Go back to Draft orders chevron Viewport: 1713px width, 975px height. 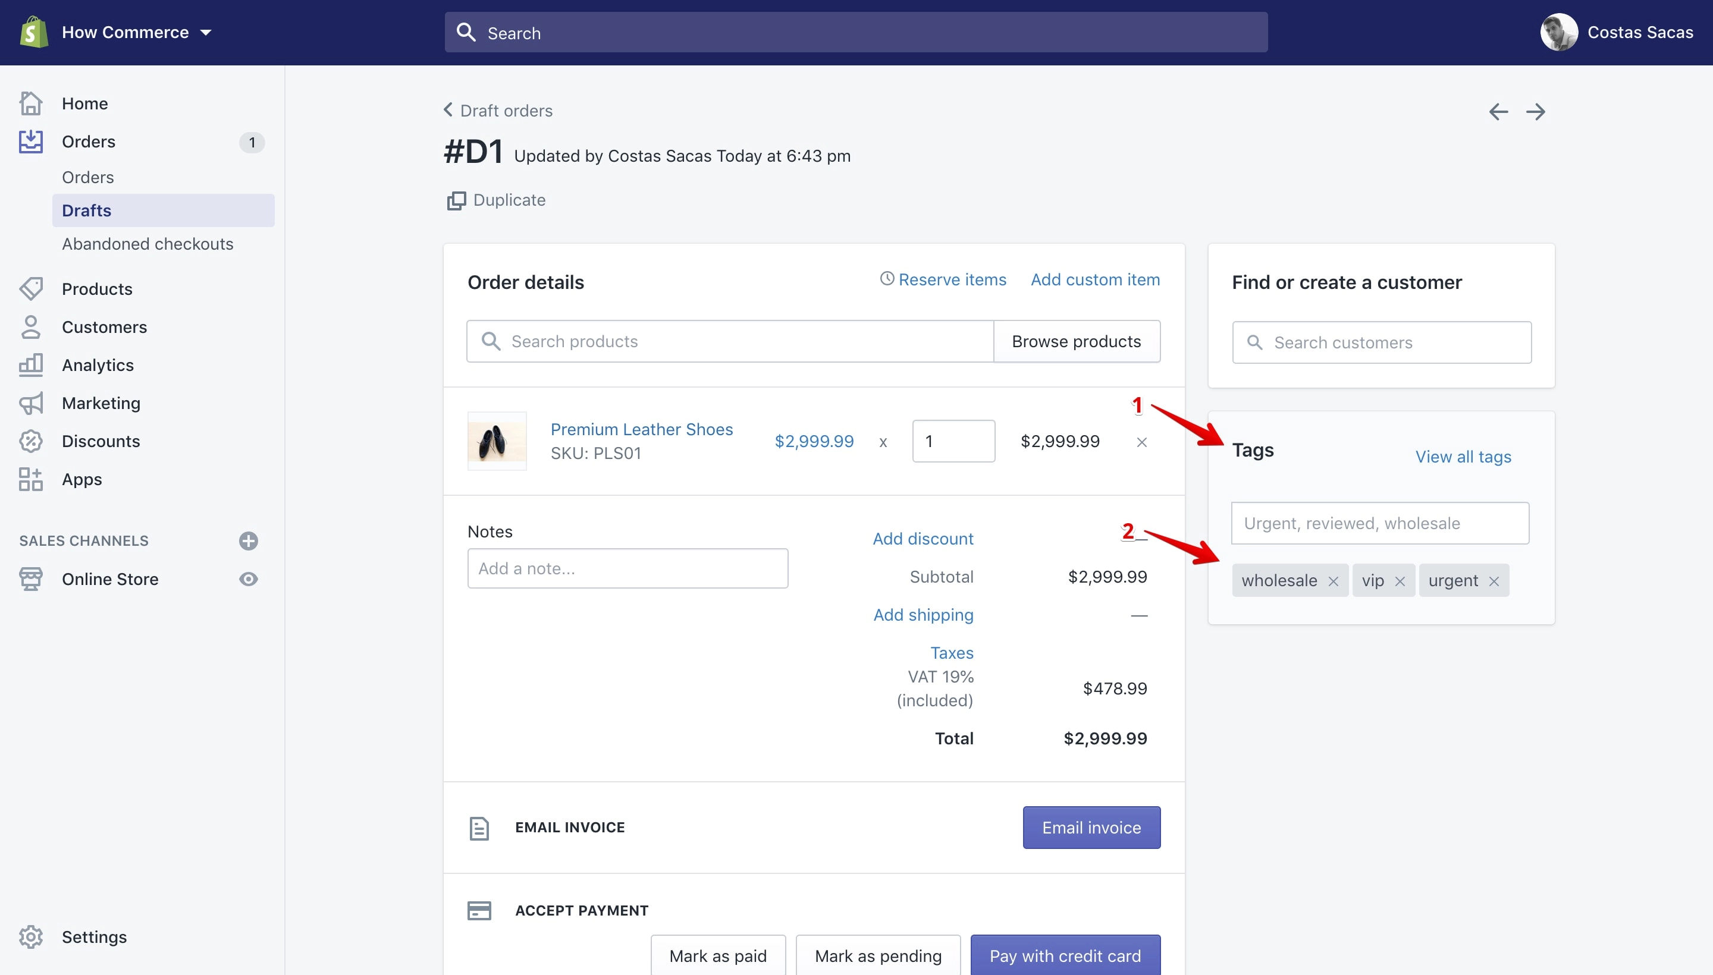(448, 109)
